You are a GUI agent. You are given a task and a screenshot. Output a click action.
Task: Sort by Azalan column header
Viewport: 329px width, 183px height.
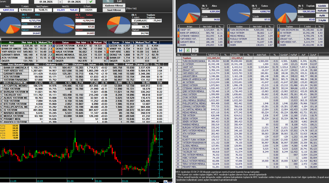coord(240,26)
